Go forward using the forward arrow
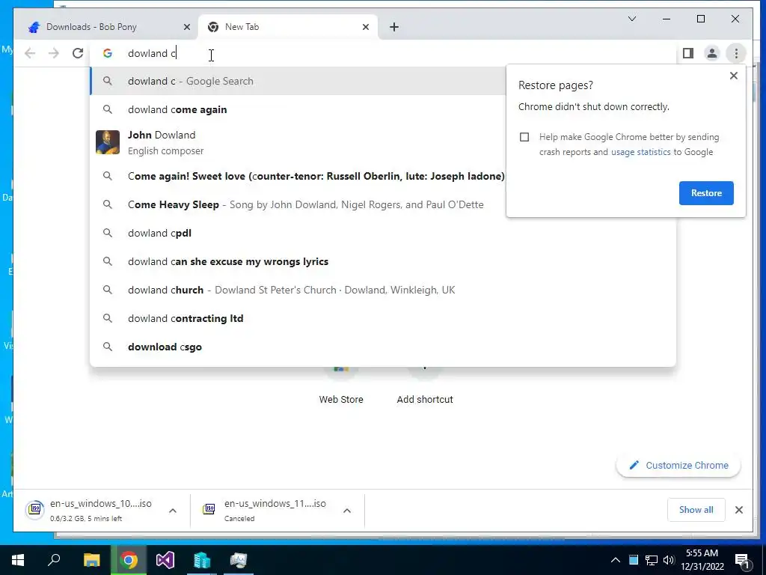Image resolution: width=766 pixels, height=575 pixels. [x=54, y=53]
